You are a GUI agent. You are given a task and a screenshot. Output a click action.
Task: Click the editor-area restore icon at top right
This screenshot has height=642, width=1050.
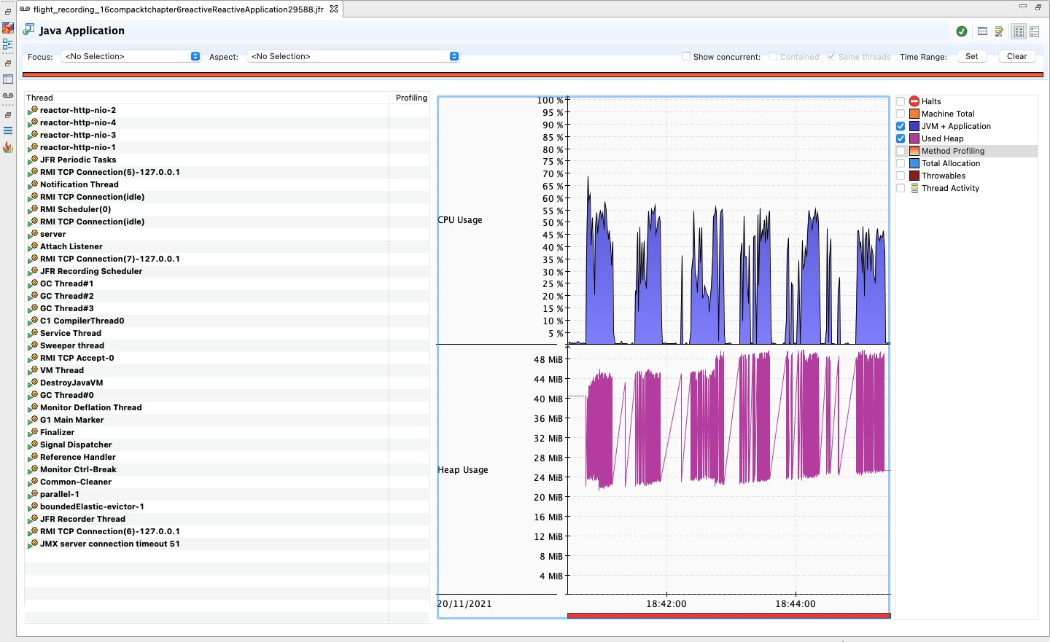1038,7
